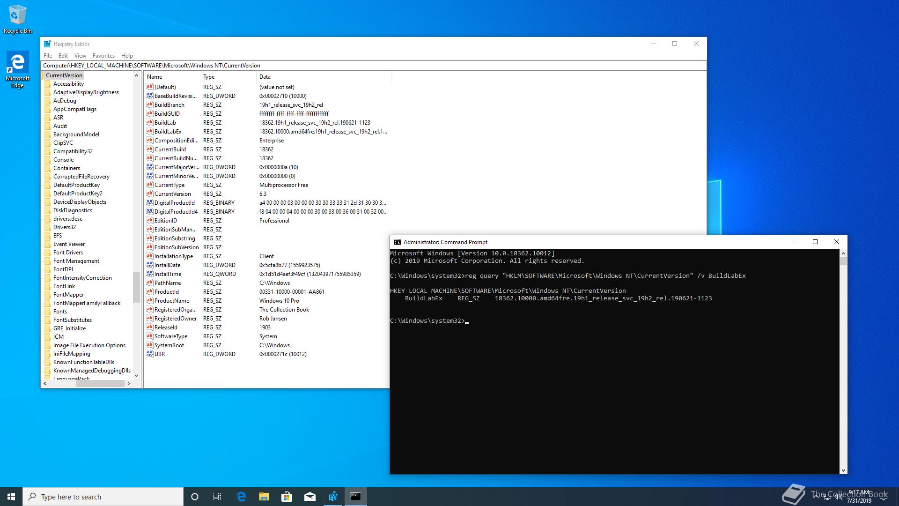Open the File menu in Registry Editor

tap(48, 56)
